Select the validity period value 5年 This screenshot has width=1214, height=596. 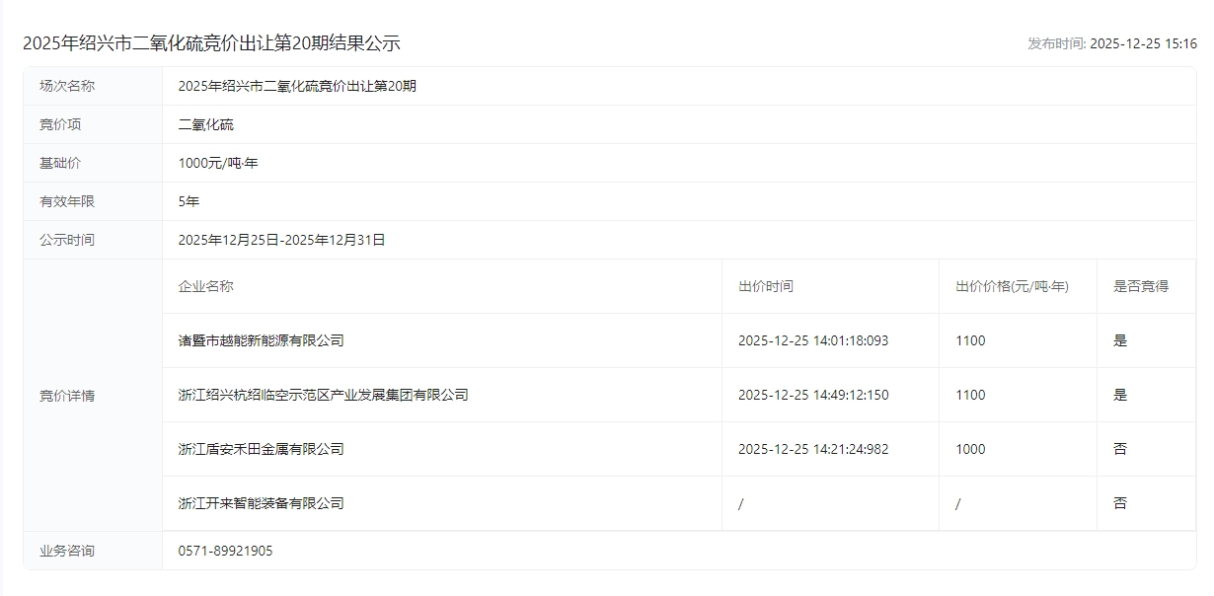189,201
